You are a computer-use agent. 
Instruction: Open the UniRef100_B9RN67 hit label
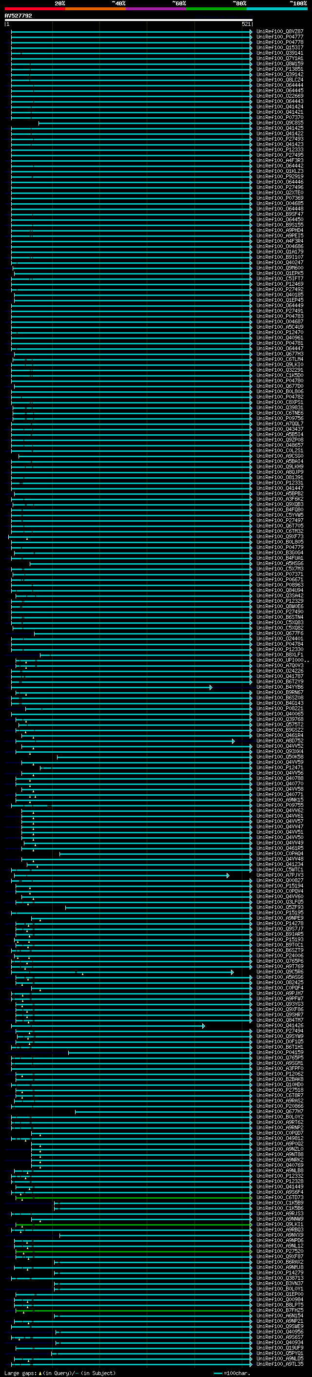coord(280,692)
